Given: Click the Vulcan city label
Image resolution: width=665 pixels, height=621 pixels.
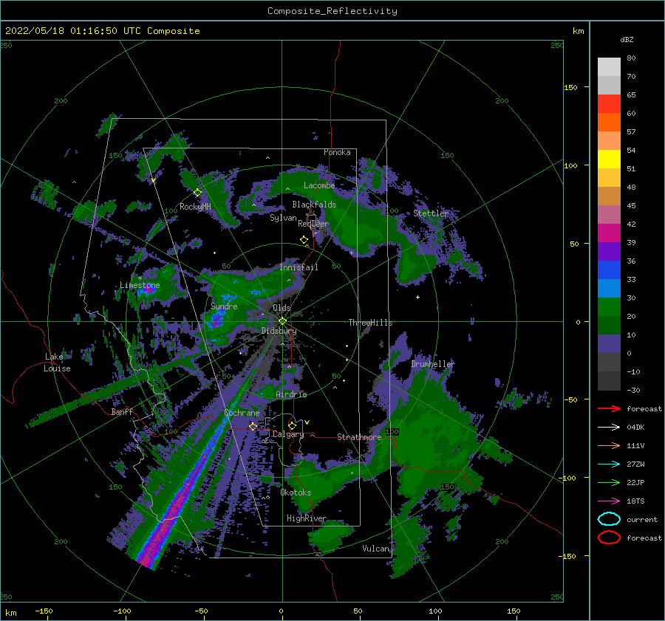Looking at the screenshot, I should click(376, 549).
